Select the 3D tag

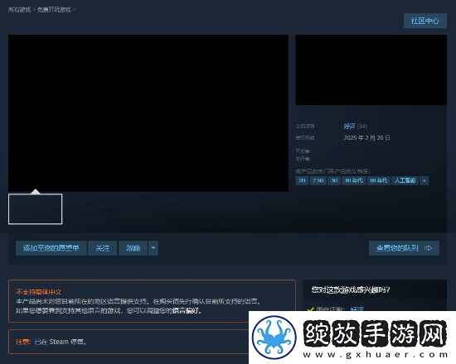[334, 180]
